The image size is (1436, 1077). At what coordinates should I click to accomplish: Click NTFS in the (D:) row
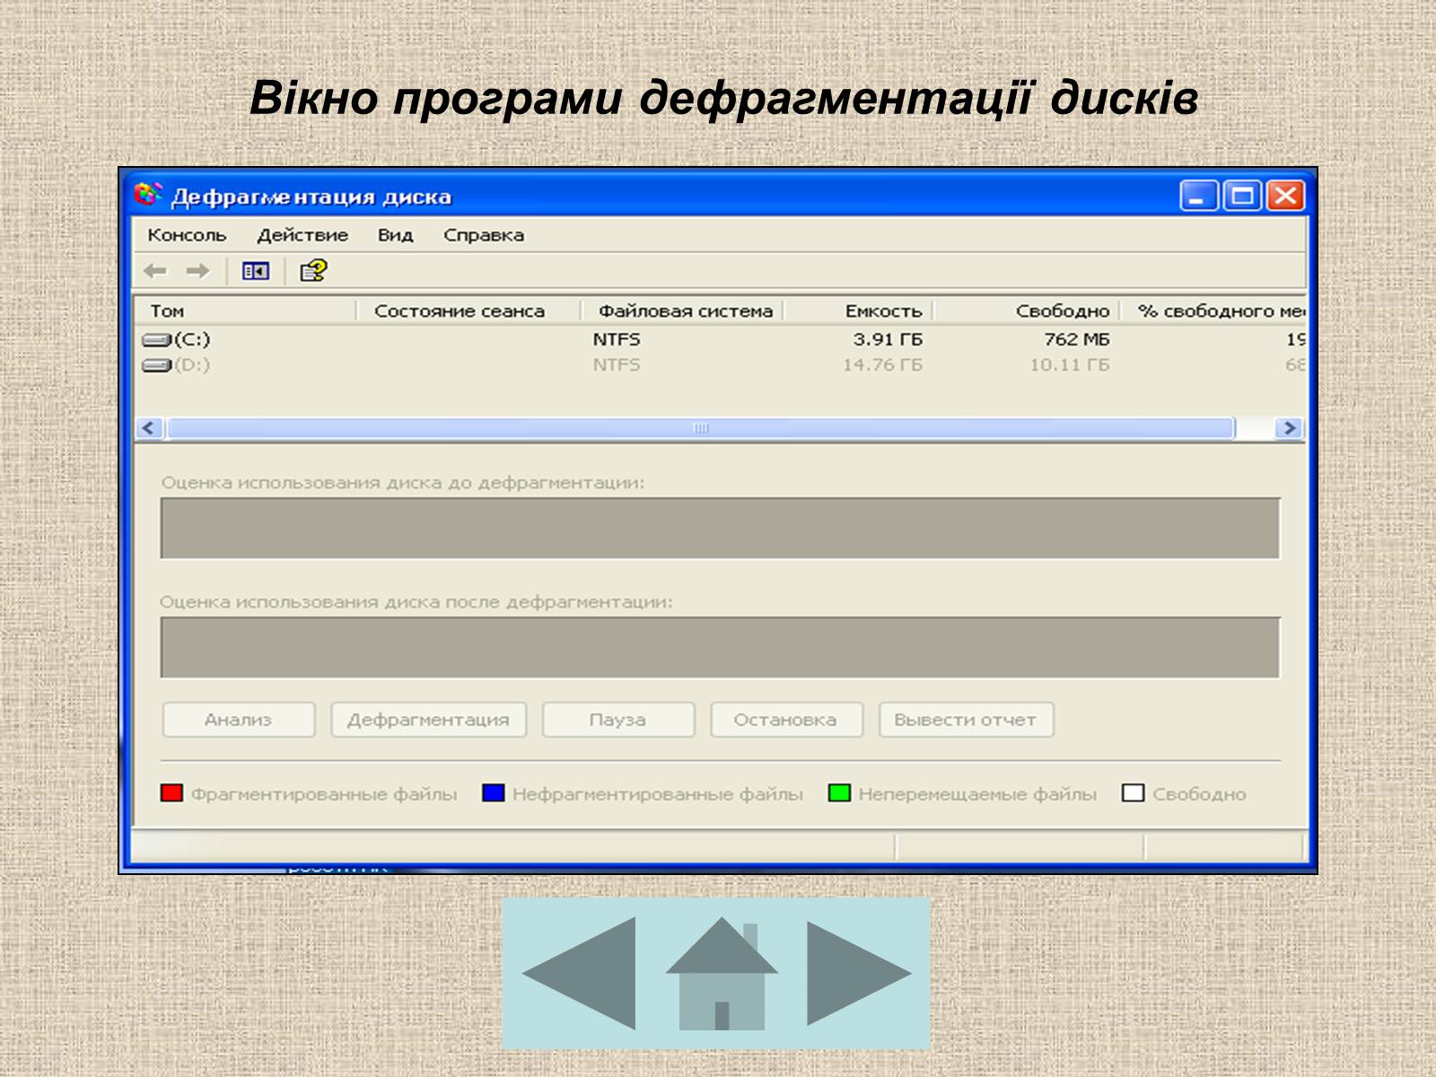pyautogui.click(x=617, y=364)
